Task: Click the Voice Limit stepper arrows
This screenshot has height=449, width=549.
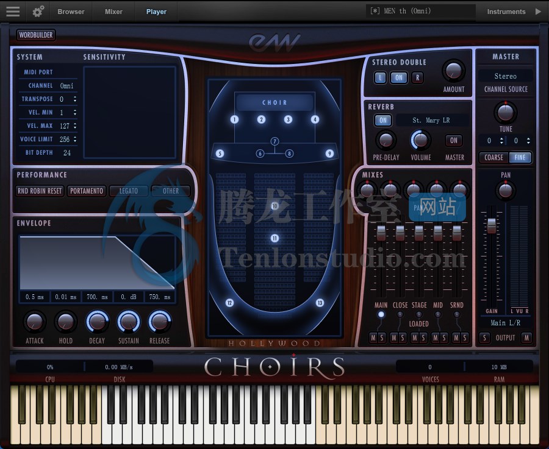Action: click(75, 139)
